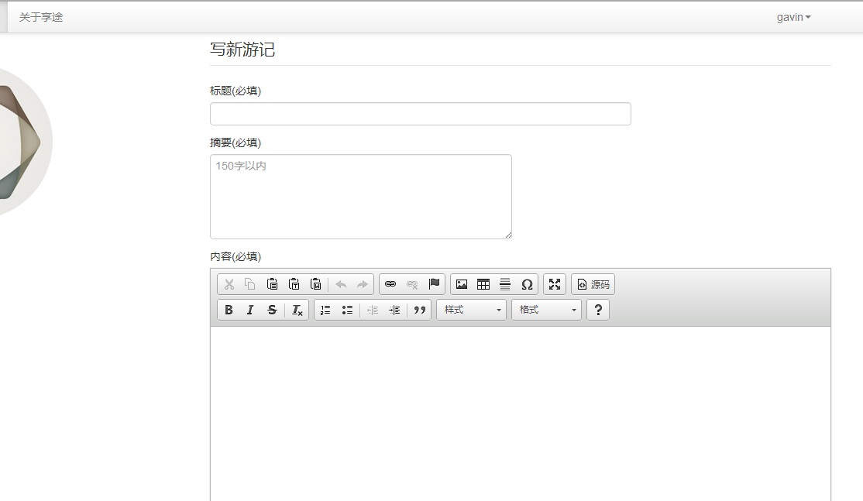Insert a horizontal line

[505, 284]
